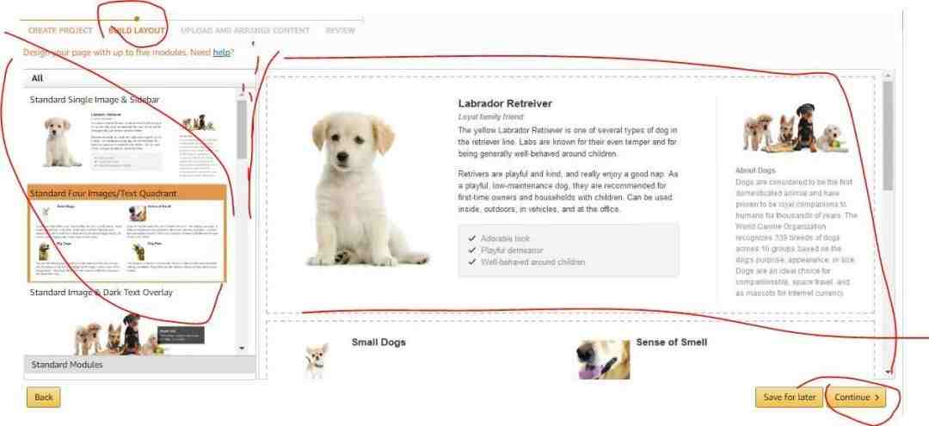Image resolution: width=929 pixels, height=426 pixels.
Task: Click the Sense of Smell dog nose image
Action: tap(602, 360)
